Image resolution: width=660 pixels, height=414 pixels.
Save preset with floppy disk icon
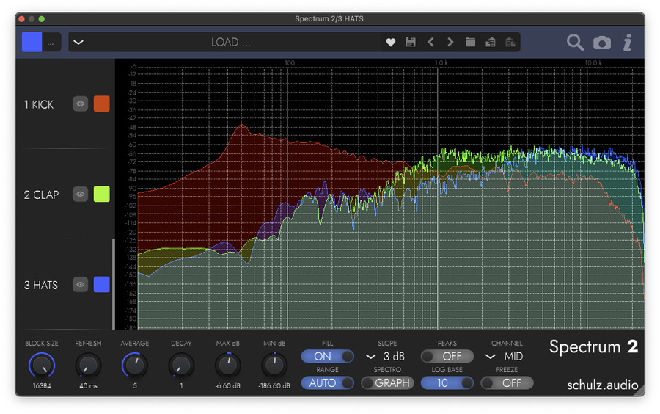pos(411,42)
